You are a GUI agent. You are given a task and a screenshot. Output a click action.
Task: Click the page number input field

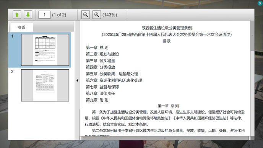(44, 15)
